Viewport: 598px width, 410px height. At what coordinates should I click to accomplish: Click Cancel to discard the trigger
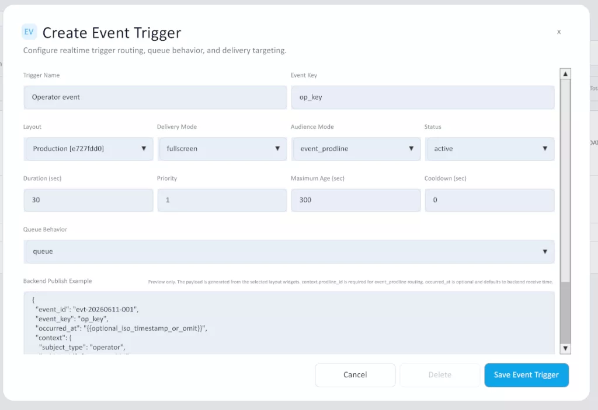point(355,375)
